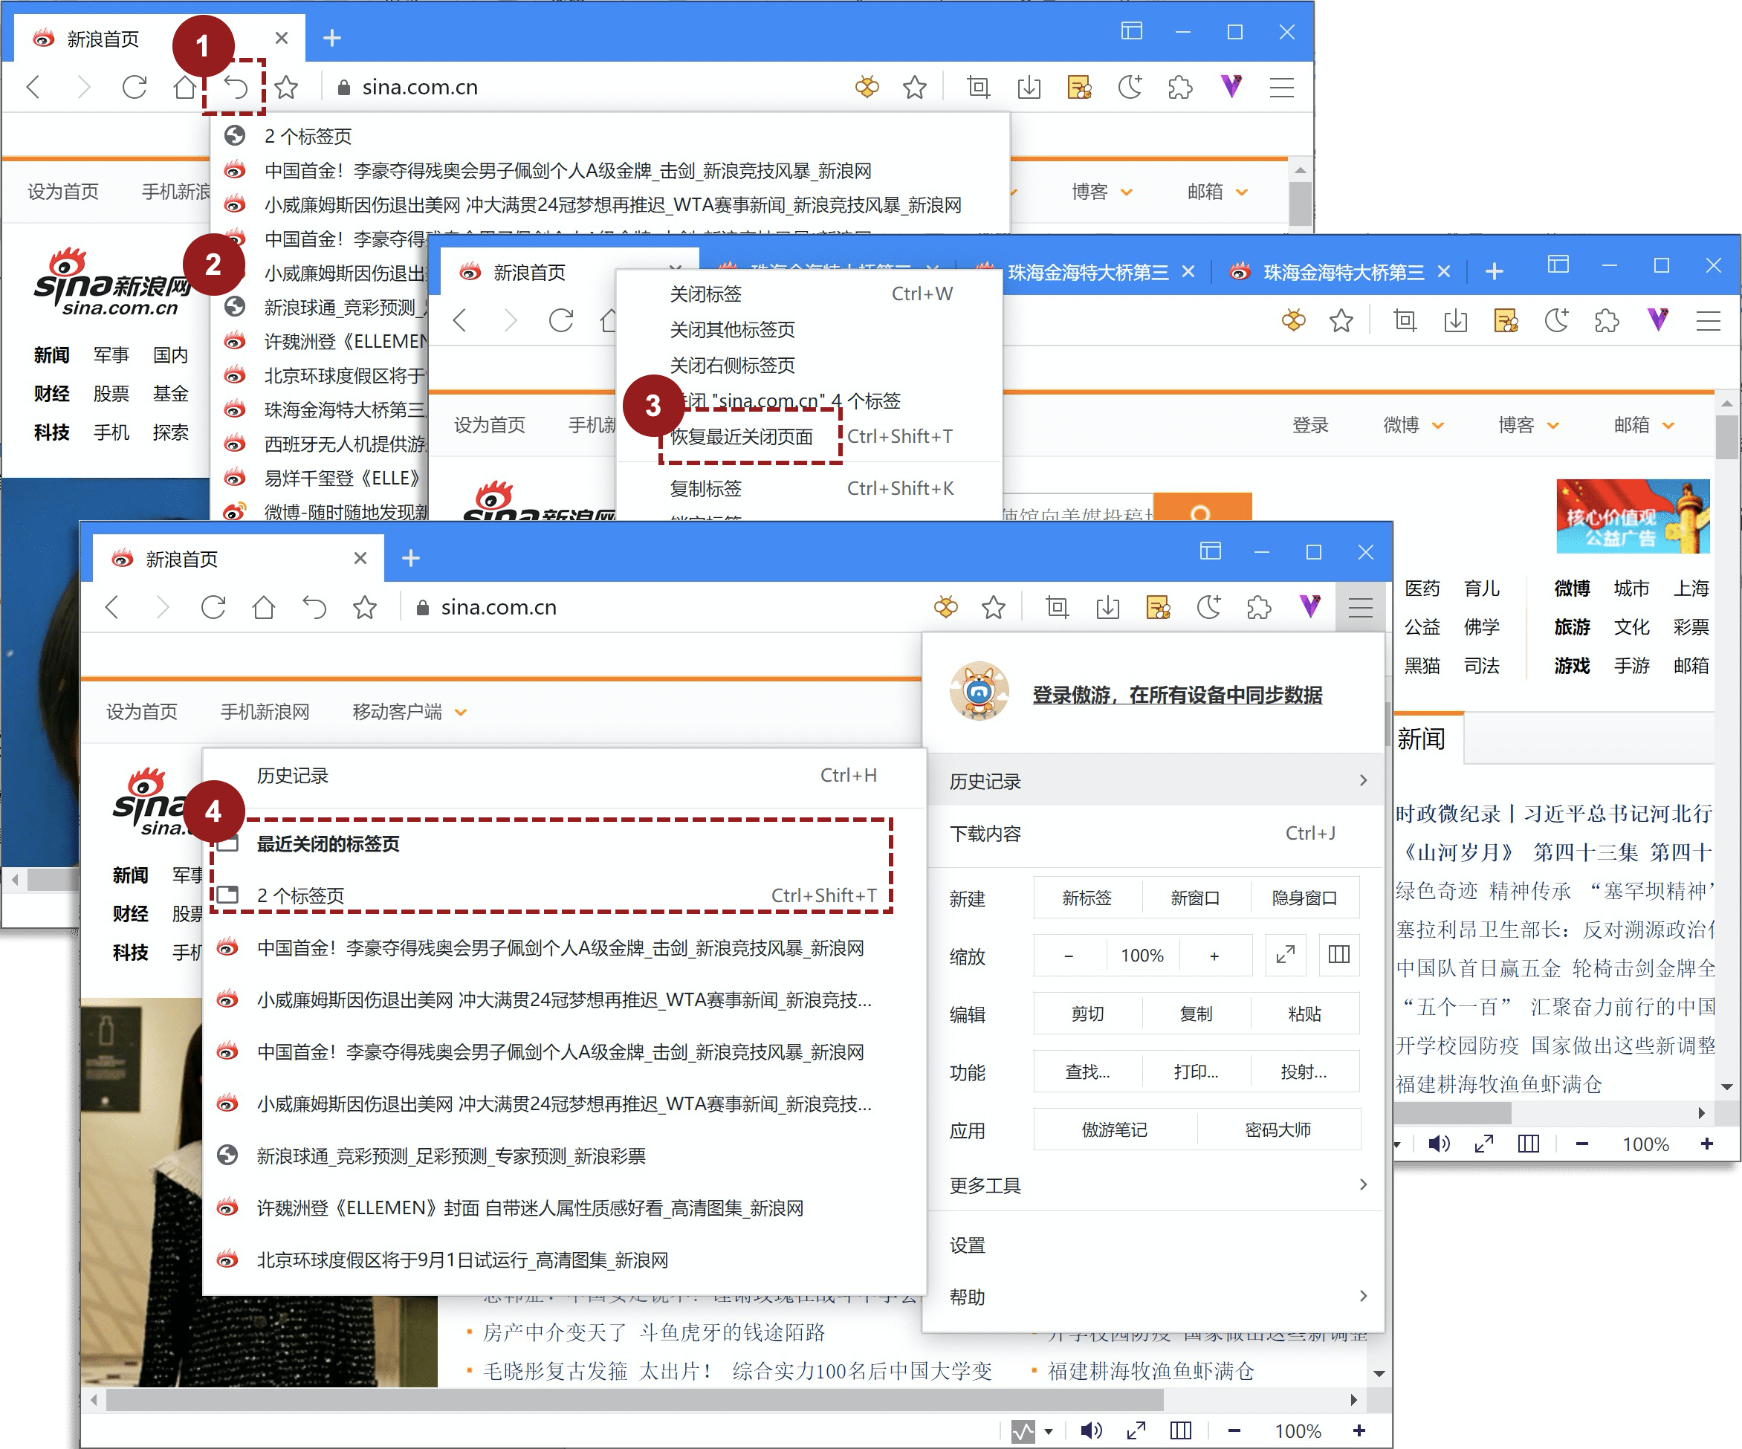Zoom in via plus in front window status bar
1742x1449 pixels.
pyautogui.click(x=1359, y=1430)
